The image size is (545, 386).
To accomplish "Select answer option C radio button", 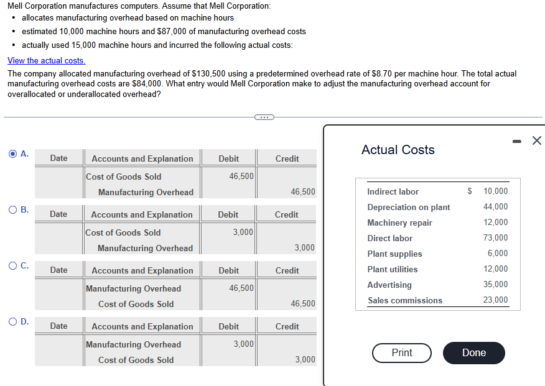I will [13, 265].
